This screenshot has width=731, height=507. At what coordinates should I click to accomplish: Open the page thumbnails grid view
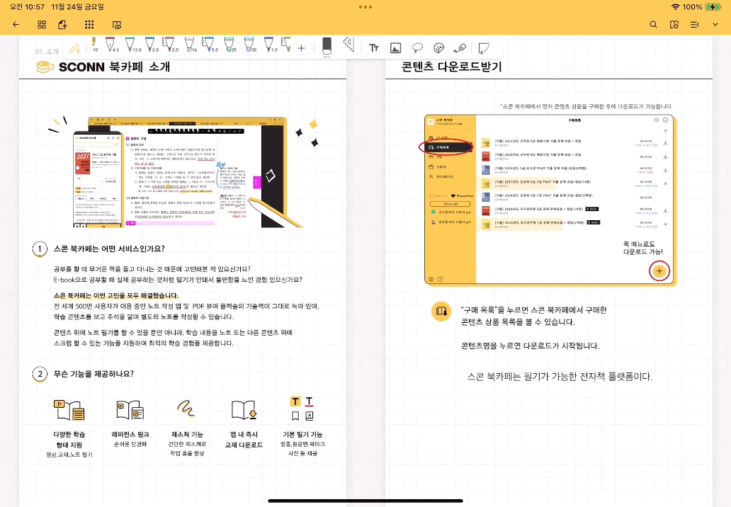42,25
